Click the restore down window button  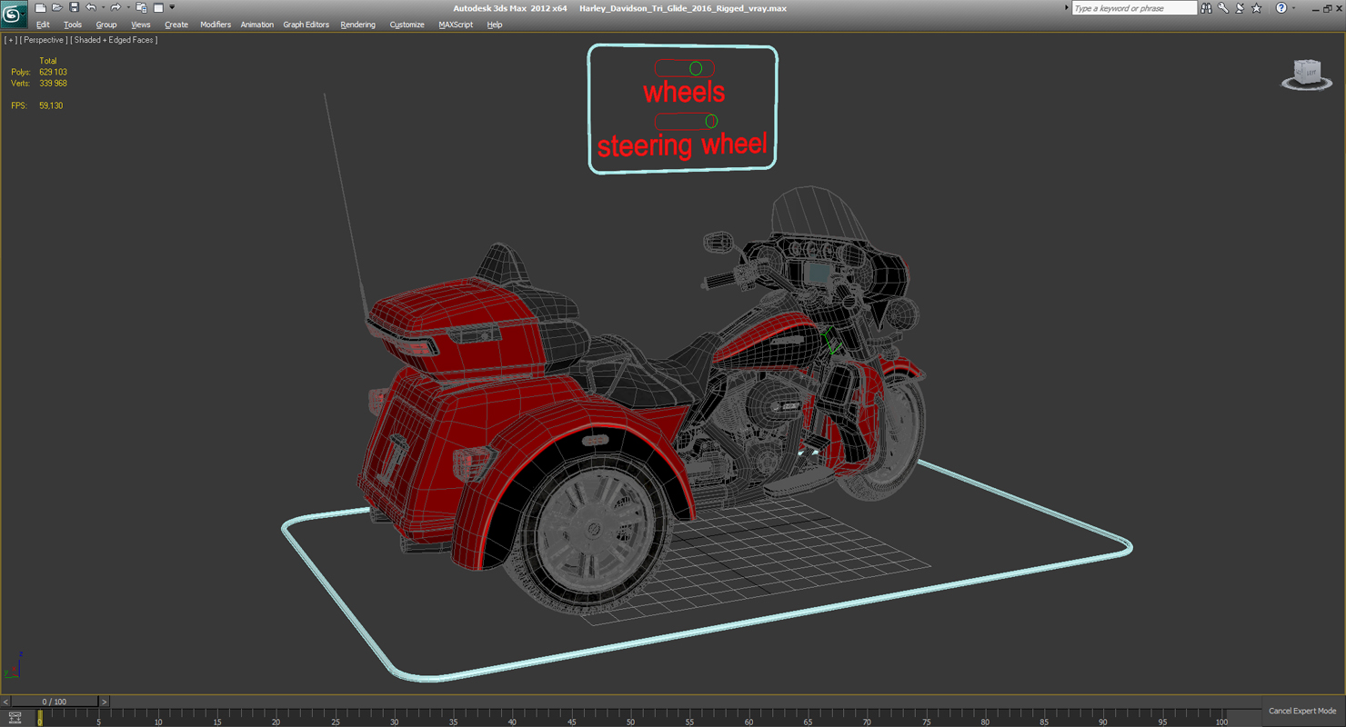pyautogui.click(x=1327, y=8)
